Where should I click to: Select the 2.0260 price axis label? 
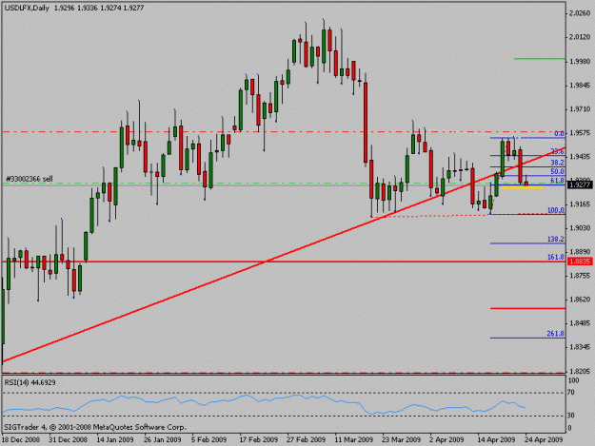point(580,13)
